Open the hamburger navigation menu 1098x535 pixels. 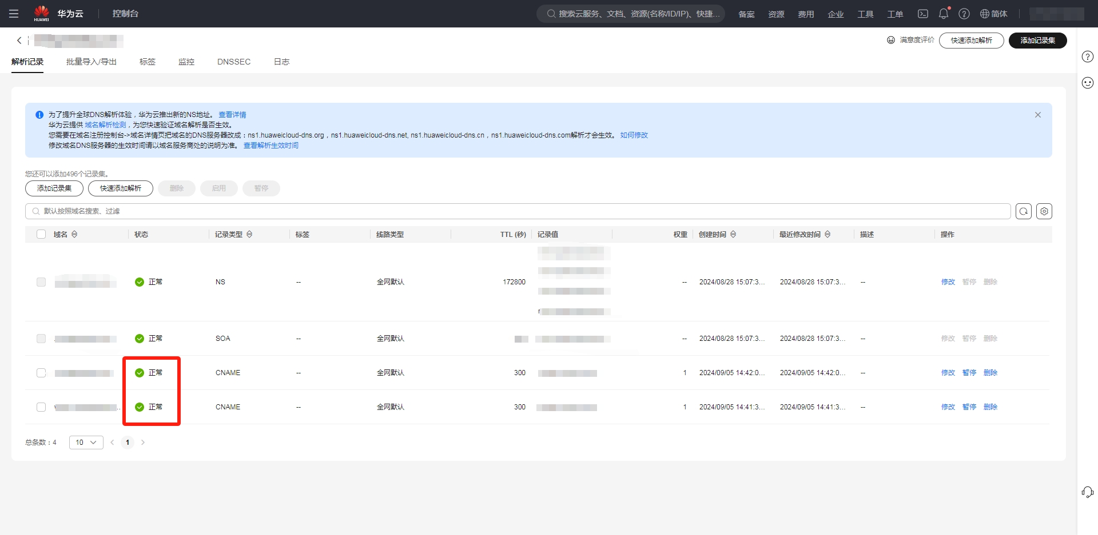pyautogui.click(x=14, y=14)
